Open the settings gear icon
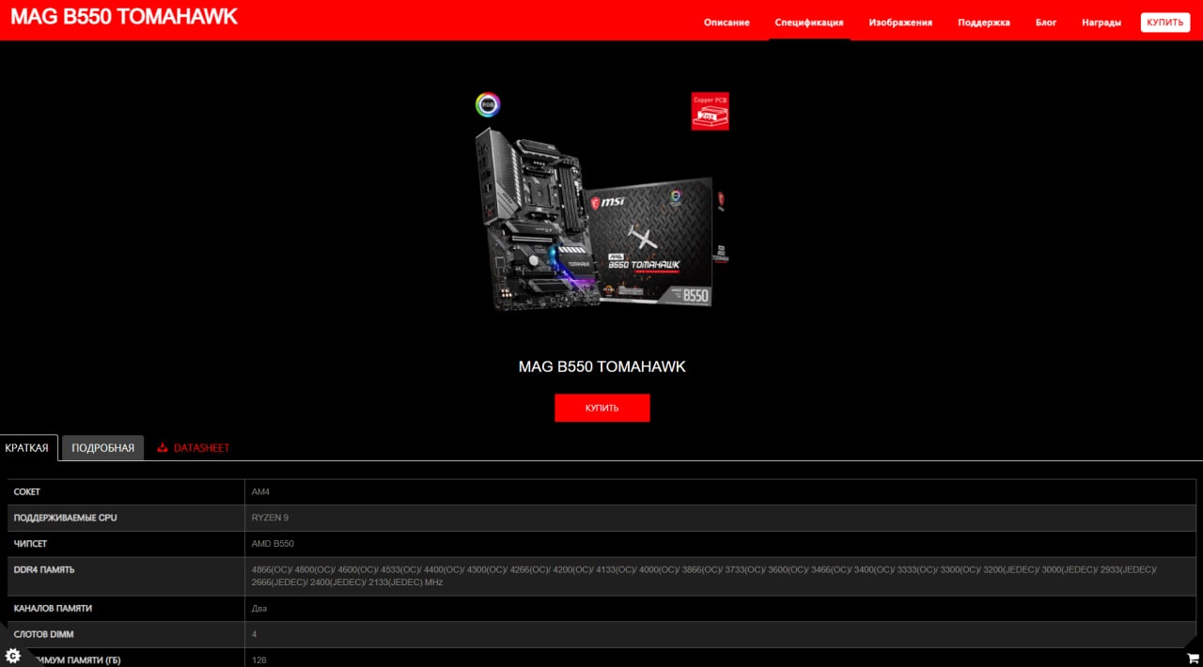Viewport: 1203px width, 667px height. 13,655
